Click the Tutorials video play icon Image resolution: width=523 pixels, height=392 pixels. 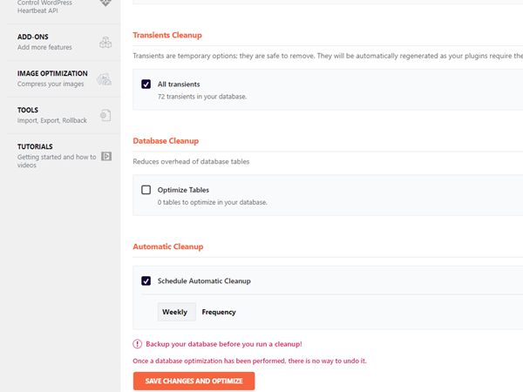coord(105,156)
